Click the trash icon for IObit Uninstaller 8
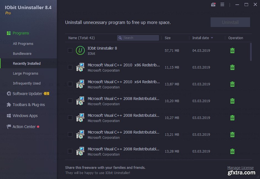Image resolution: width=260 pixels, height=179 pixels. 232,51
